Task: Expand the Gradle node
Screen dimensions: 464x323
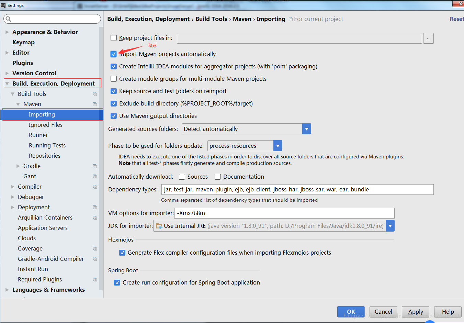Action: pyautogui.click(x=18, y=166)
